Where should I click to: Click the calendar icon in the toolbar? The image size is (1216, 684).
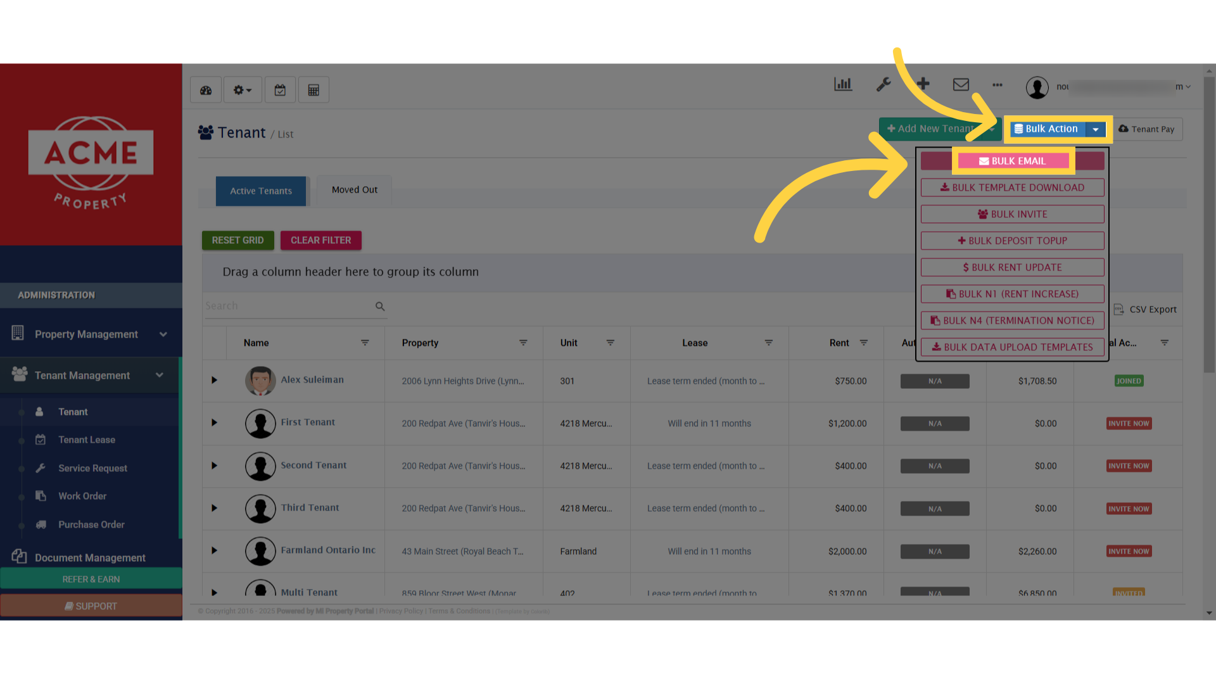pos(280,89)
